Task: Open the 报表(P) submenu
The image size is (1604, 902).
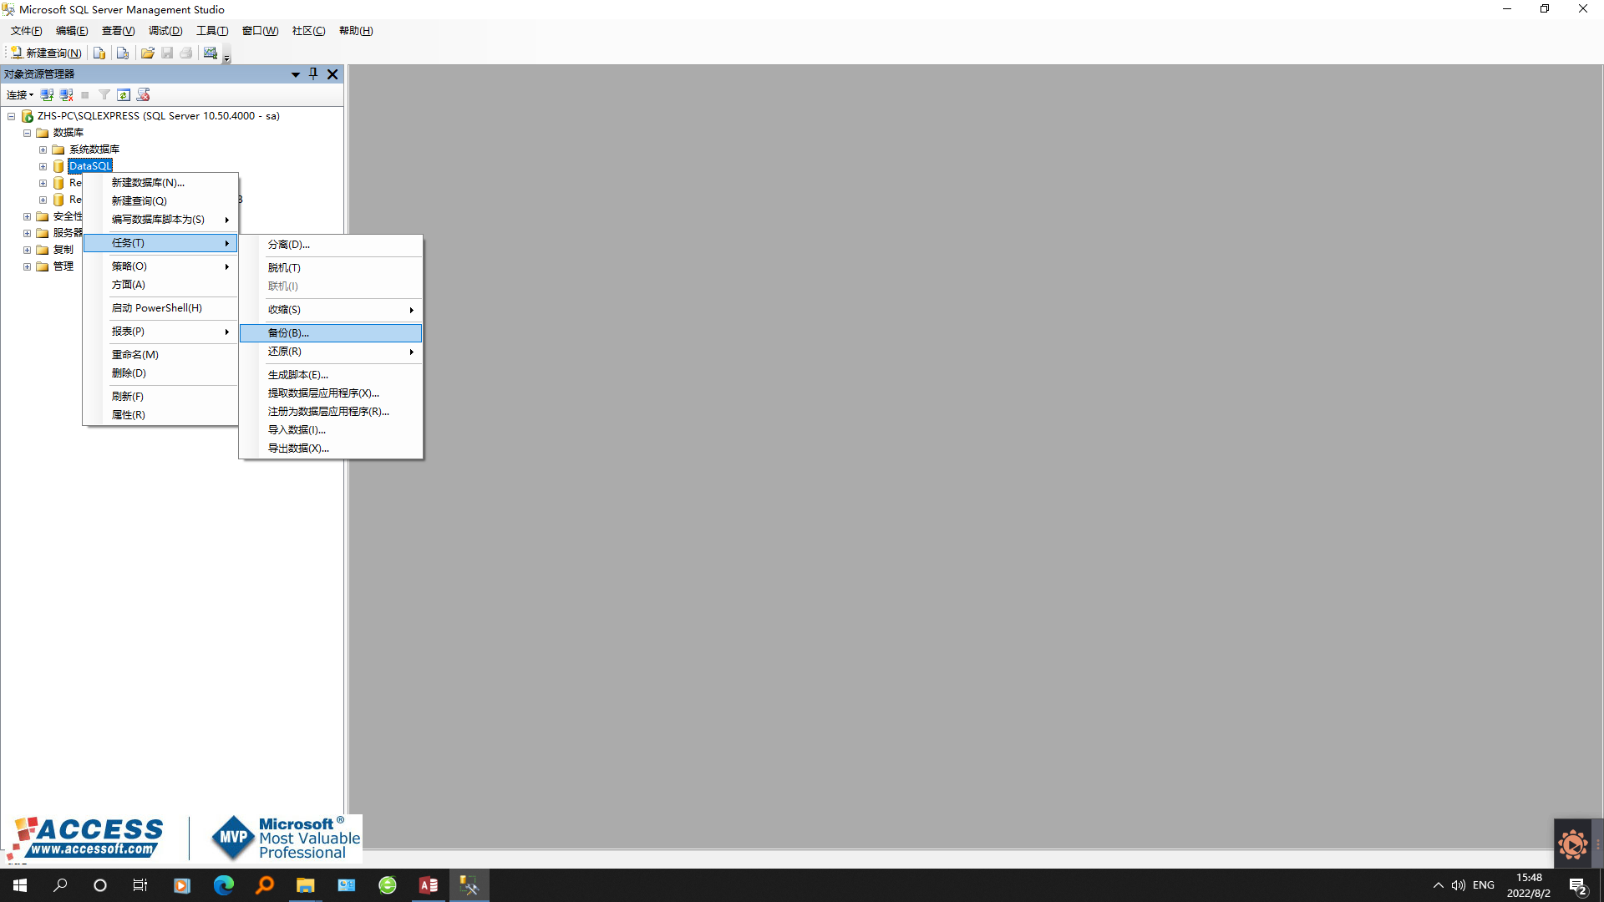Action: (160, 332)
